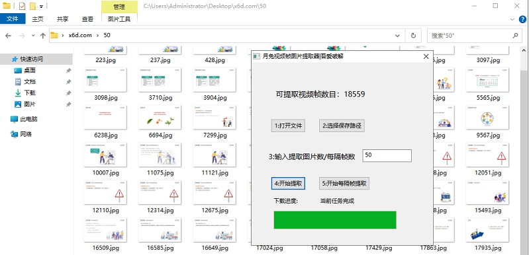Click the 50 breadcrumb segment
The image size is (529, 255).
(x=107, y=35)
